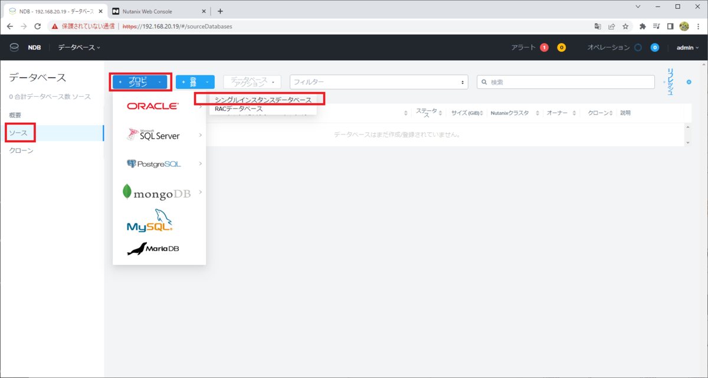Open the admin user menu
Viewport: 708px width, 378px height.
tap(687, 48)
